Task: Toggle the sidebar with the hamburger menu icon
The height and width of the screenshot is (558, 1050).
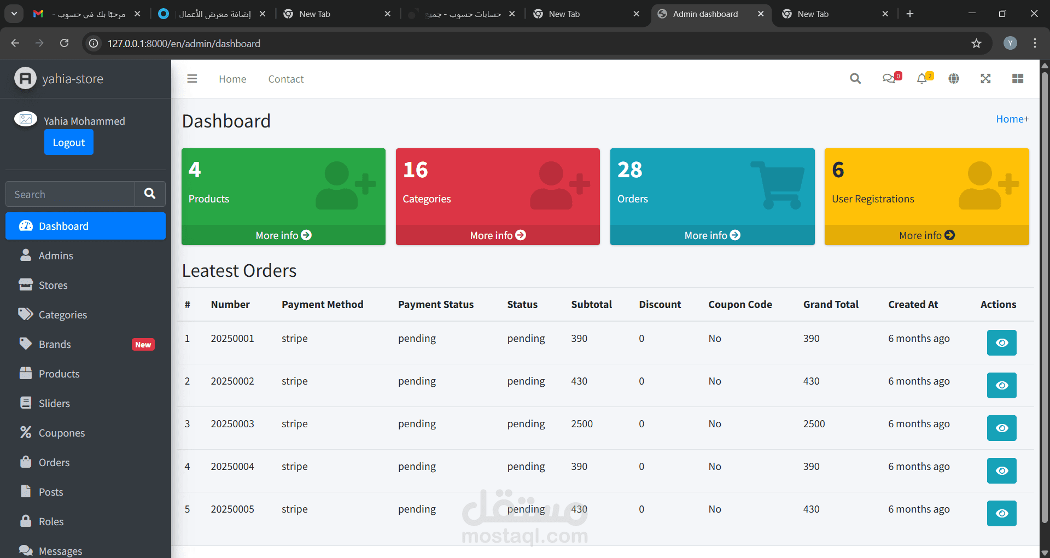Action: (x=192, y=79)
